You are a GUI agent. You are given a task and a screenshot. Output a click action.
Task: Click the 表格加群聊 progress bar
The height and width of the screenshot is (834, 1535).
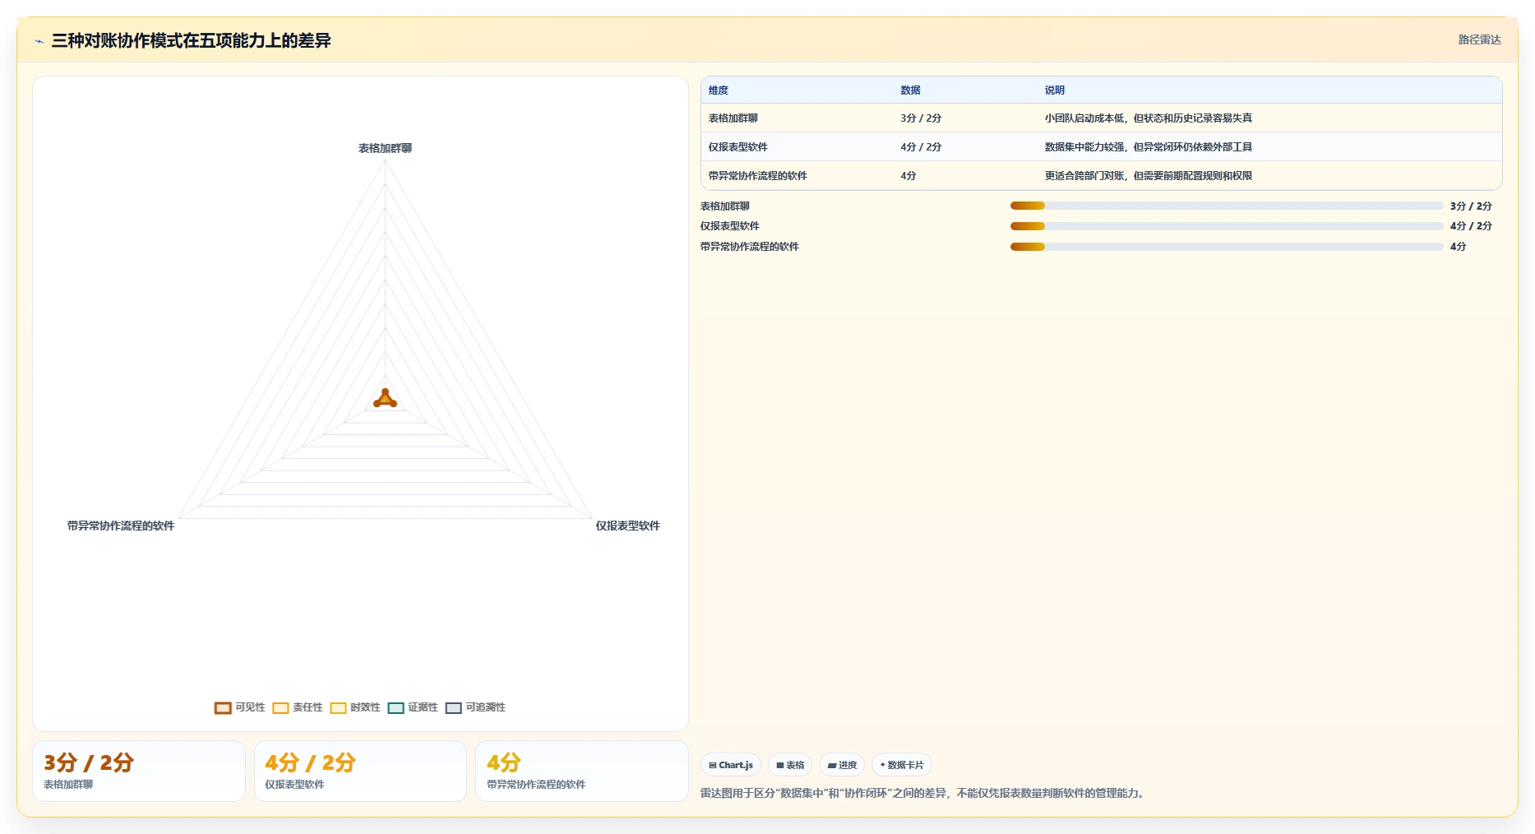pos(1227,206)
